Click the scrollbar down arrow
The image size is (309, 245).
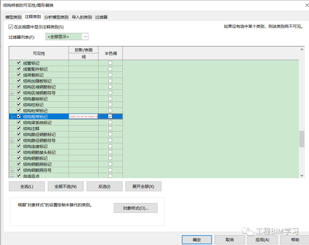(x=302, y=175)
